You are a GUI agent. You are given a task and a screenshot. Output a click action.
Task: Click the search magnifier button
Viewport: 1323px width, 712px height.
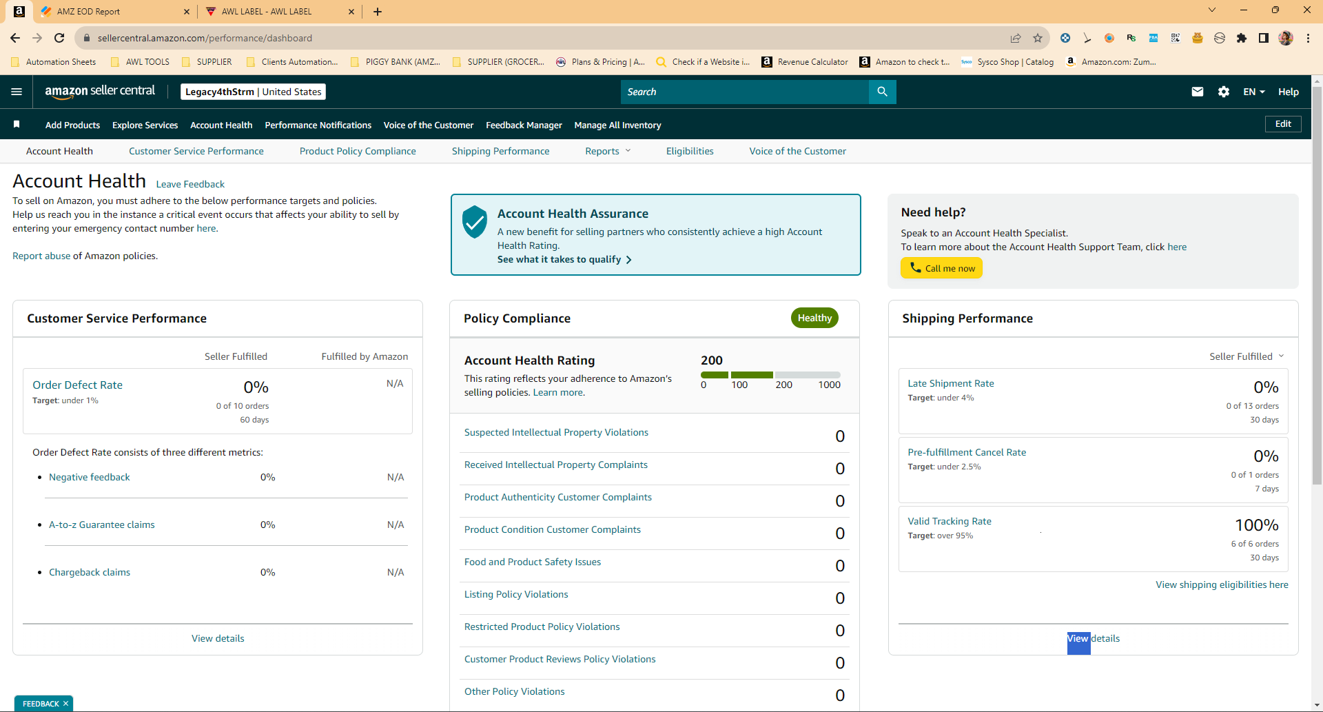click(882, 92)
